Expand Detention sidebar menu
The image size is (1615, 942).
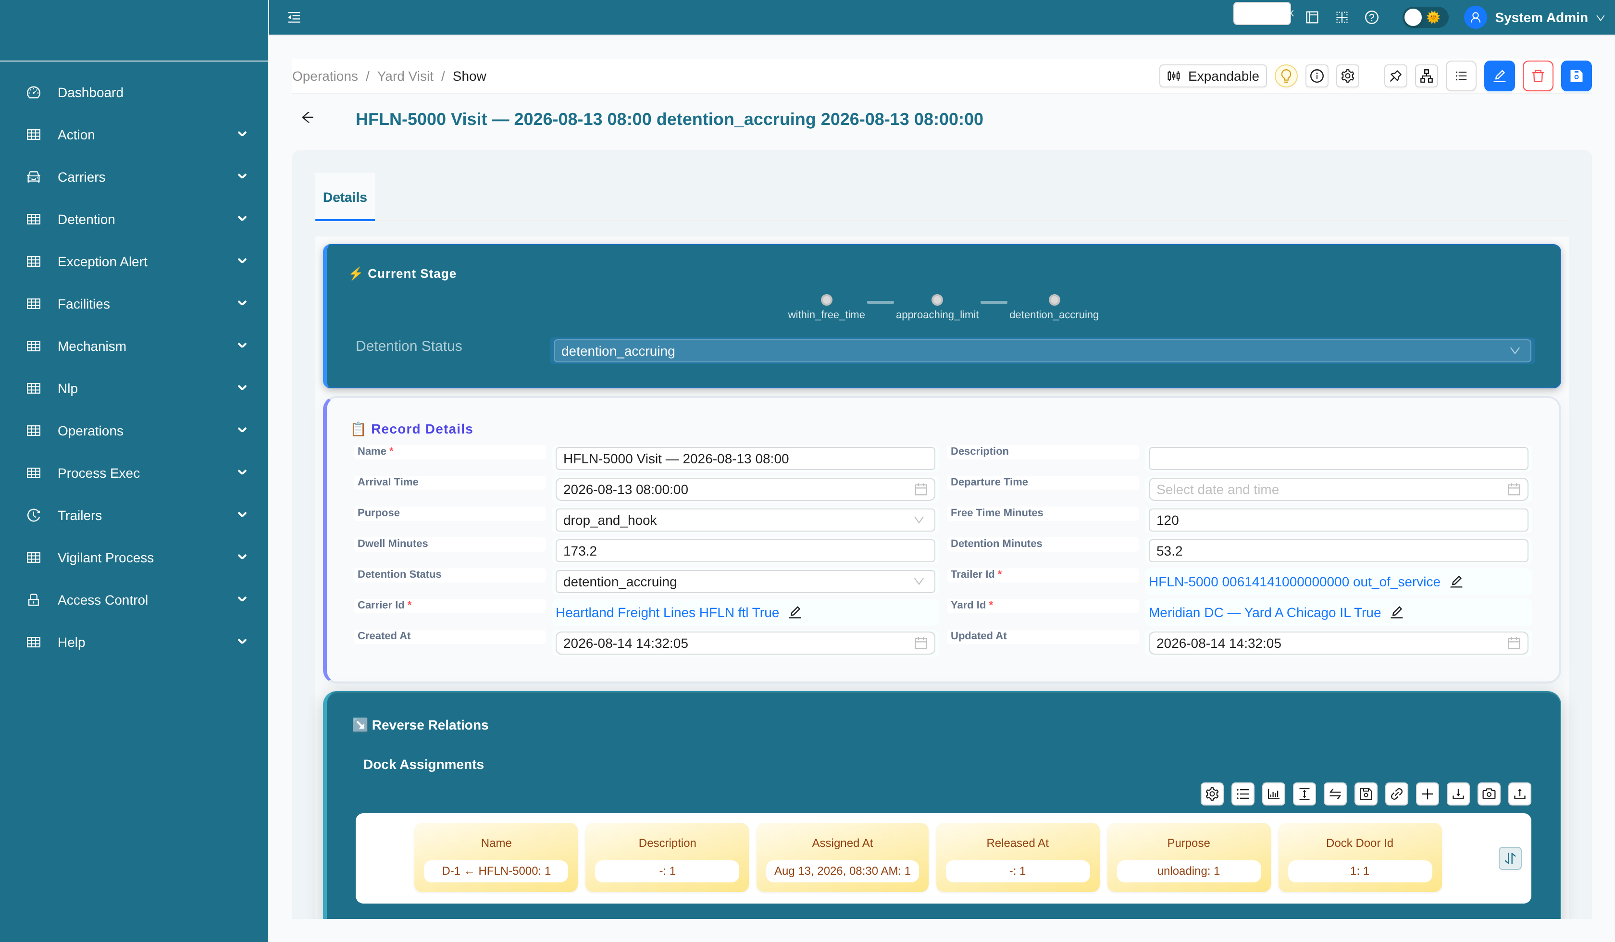(x=134, y=219)
